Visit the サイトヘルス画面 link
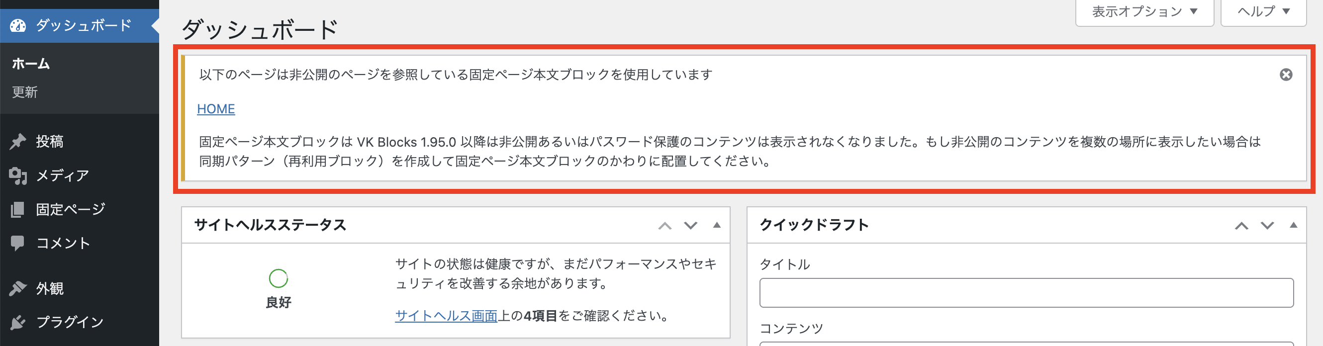The height and width of the screenshot is (346, 1323). 445,317
